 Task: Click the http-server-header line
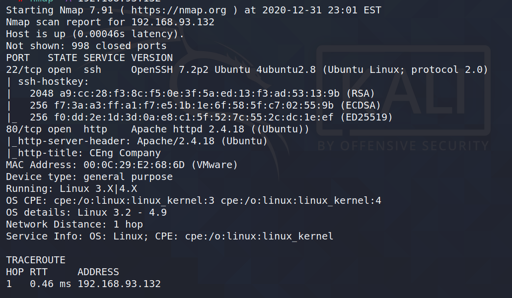point(137,141)
